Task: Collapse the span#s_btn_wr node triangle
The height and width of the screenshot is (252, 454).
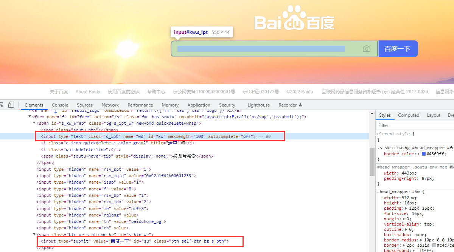Action: point(34,235)
